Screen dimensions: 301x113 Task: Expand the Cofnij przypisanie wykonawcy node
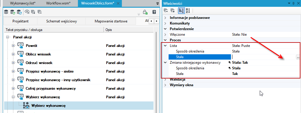[13, 89]
